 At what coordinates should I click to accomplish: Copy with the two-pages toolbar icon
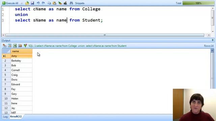[x=49, y=3]
